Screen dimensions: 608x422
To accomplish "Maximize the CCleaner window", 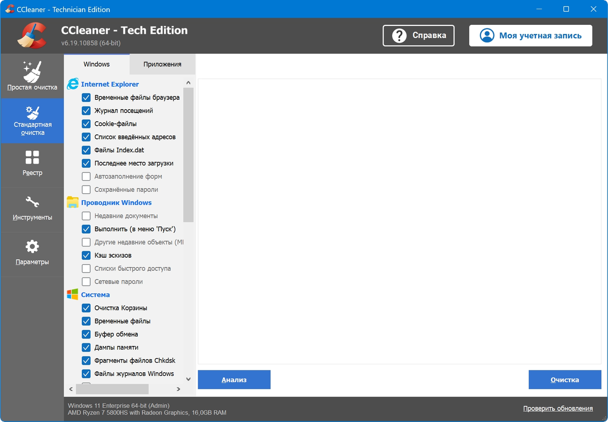I will pyautogui.click(x=566, y=9).
